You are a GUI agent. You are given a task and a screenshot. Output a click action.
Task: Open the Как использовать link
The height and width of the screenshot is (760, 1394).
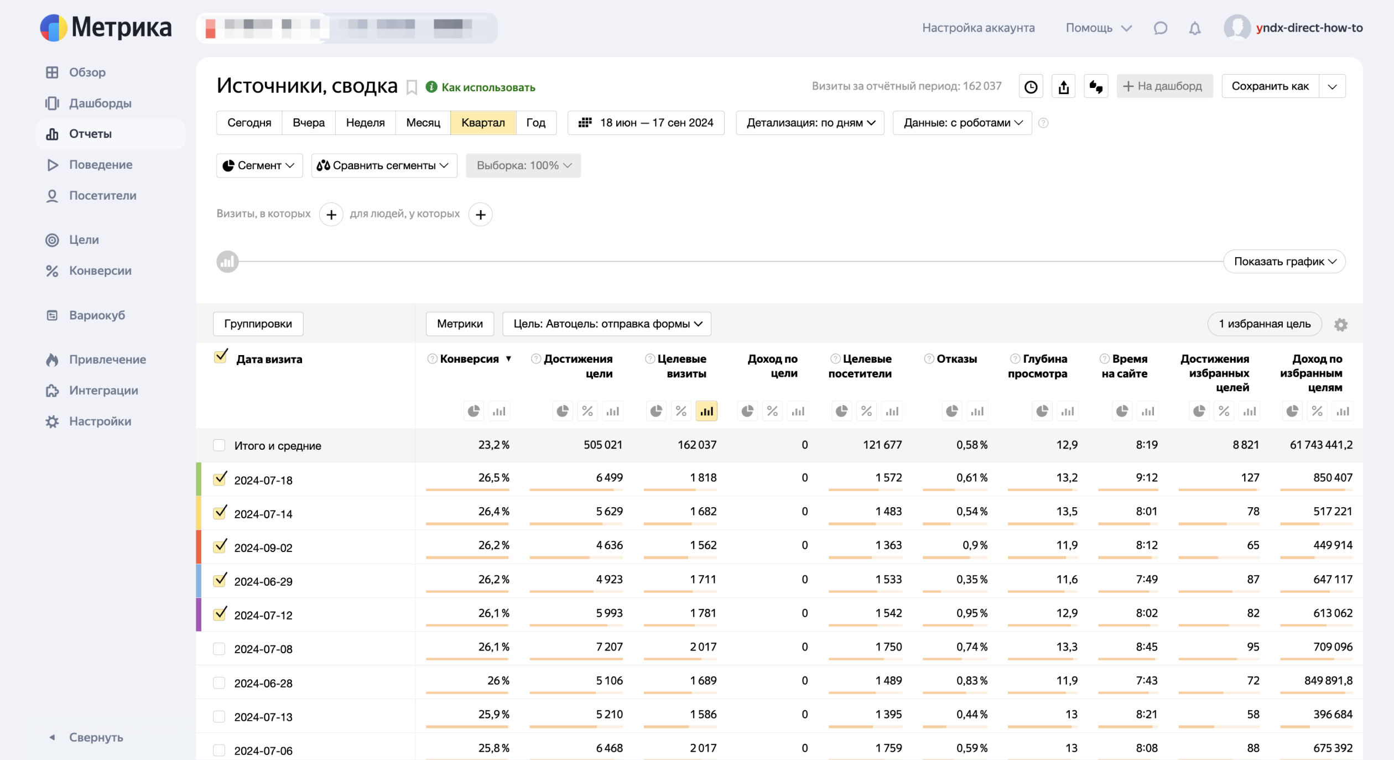pos(488,87)
